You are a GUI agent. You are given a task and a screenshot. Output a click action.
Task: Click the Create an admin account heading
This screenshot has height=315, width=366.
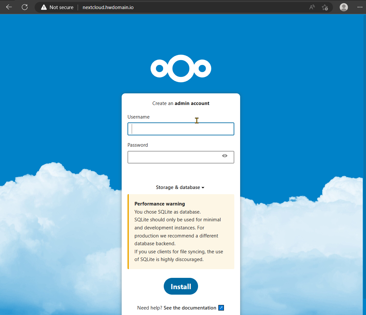pyautogui.click(x=181, y=103)
